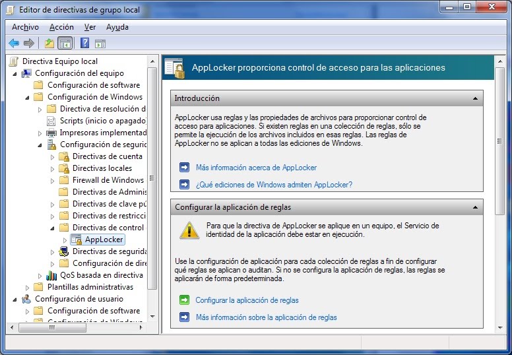
Task: Click the Directivas de cuenta folder icon
Action: pyautogui.click(x=64, y=156)
